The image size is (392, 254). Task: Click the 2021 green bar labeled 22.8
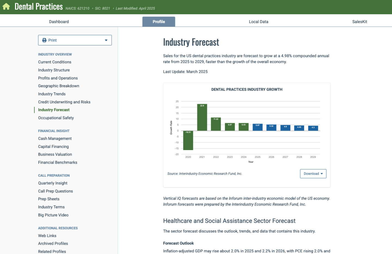pos(202,117)
